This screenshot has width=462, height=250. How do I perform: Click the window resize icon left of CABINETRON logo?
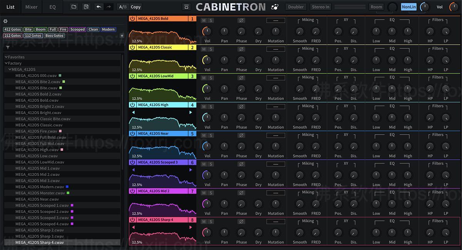[x=186, y=7]
